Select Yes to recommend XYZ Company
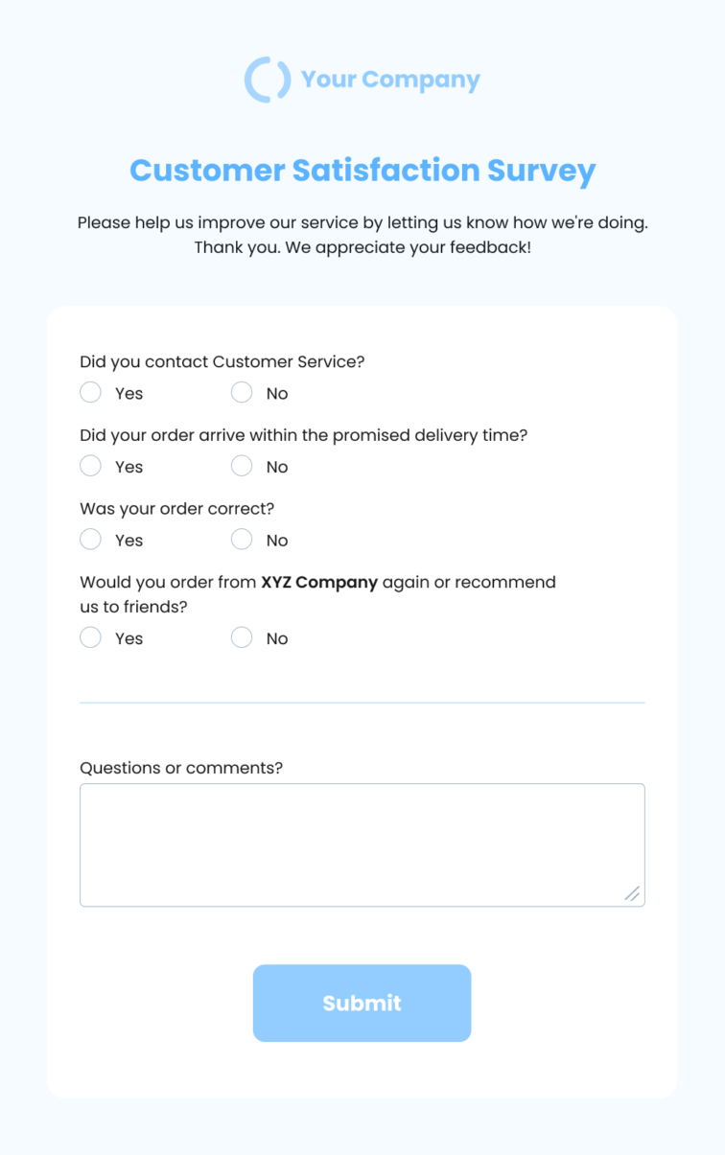 (x=90, y=637)
